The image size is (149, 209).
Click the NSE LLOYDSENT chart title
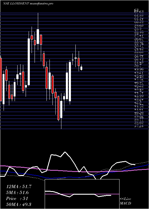[16, 4]
